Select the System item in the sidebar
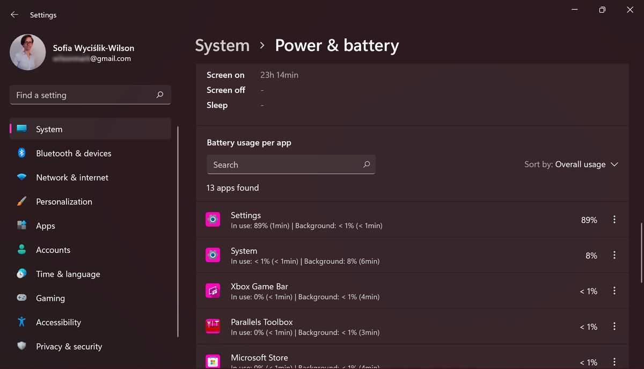The height and width of the screenshot is (369, 644). click(49, 129)
